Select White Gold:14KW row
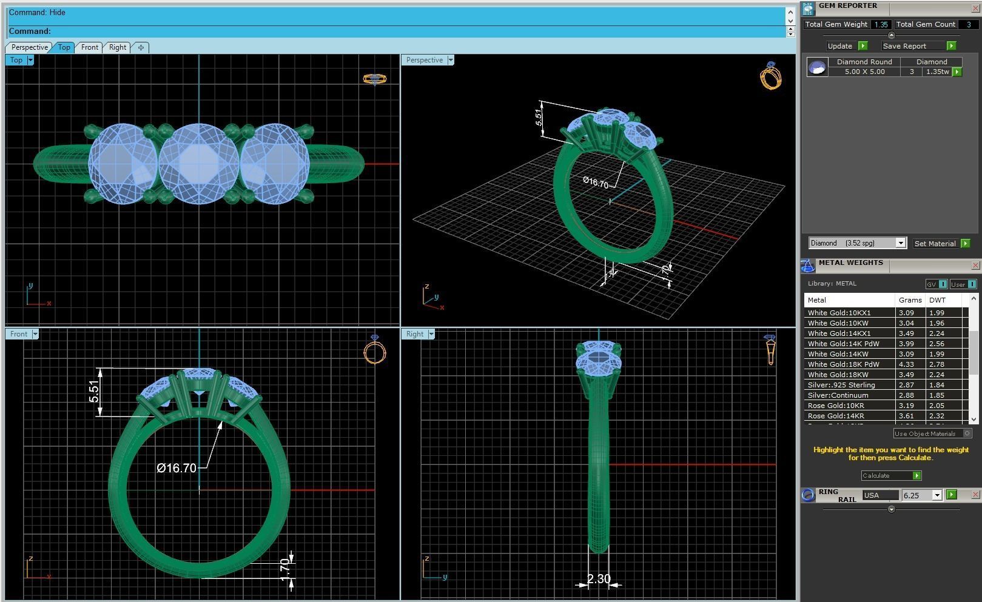Viewport: 982px width, 602px height. coord(886,354)
